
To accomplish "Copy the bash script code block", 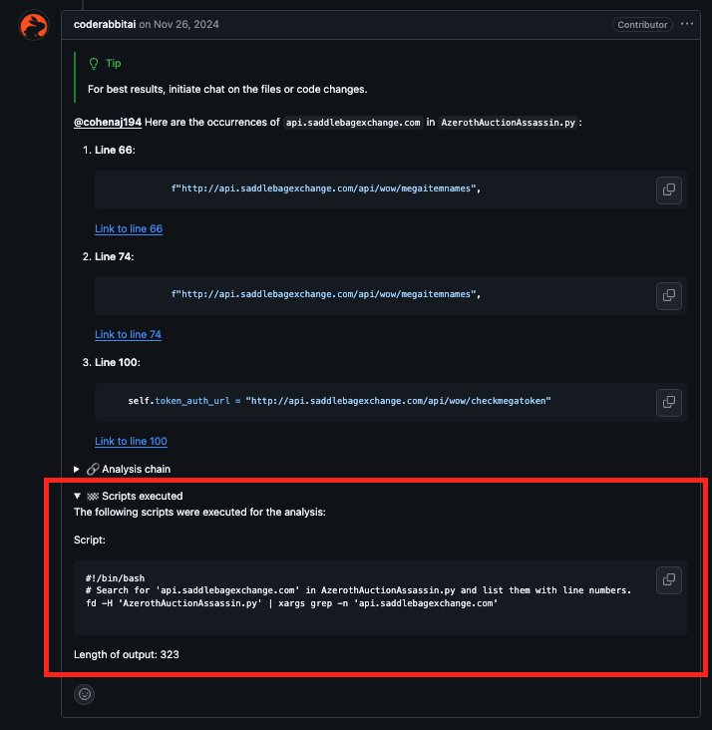I will 668,579.
